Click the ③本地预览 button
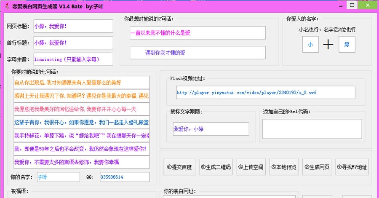Viewport: 379px width, 198px height. tap(284, 167)
